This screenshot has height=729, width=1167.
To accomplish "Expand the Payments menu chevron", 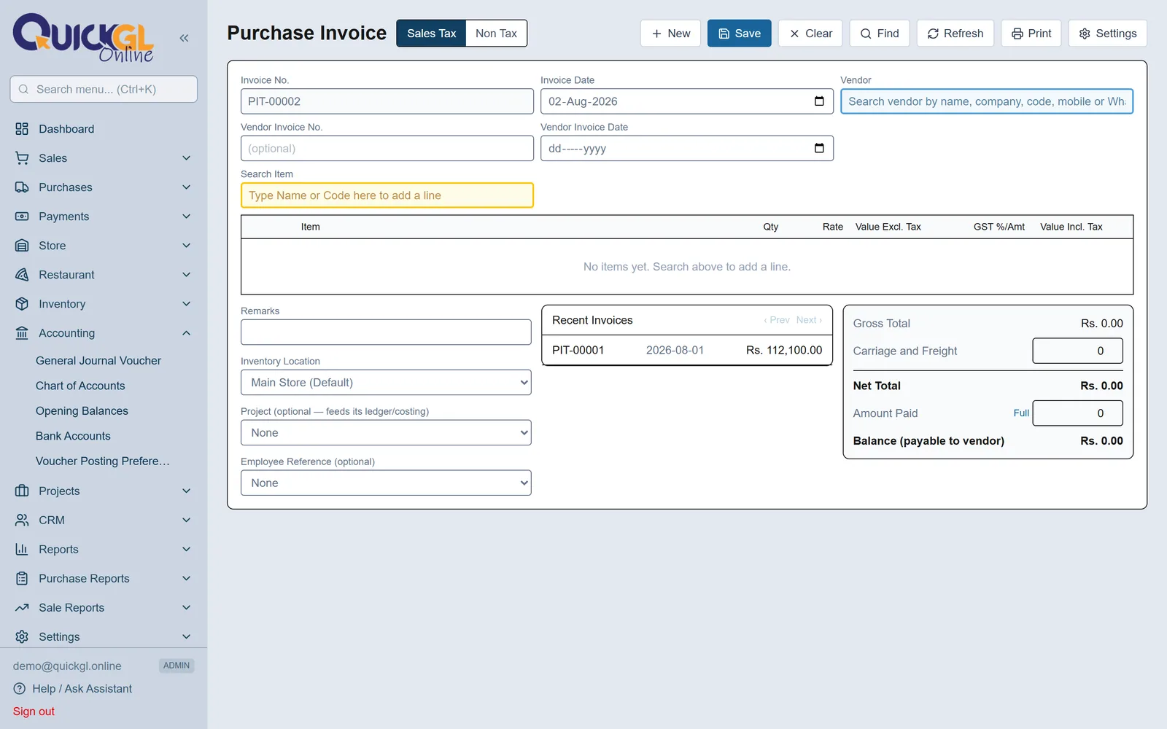I will pos(187,217).
